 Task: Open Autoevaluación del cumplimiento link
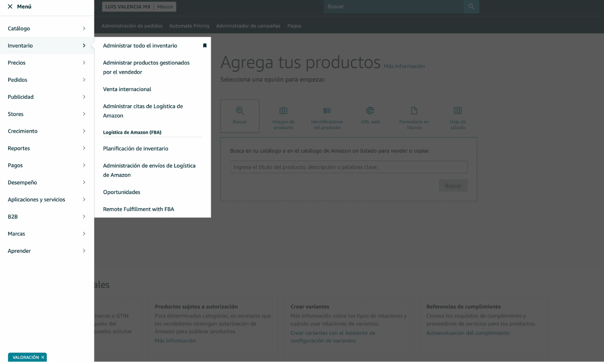(x=468, y=333)
